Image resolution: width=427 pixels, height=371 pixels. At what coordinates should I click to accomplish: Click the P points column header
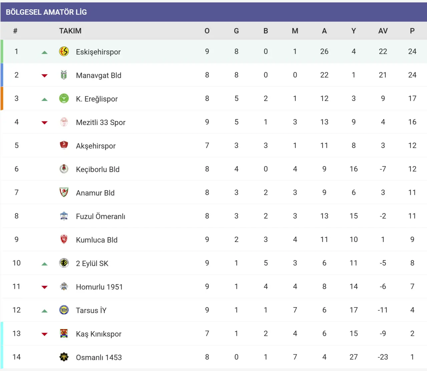click(x=412, y=31)
